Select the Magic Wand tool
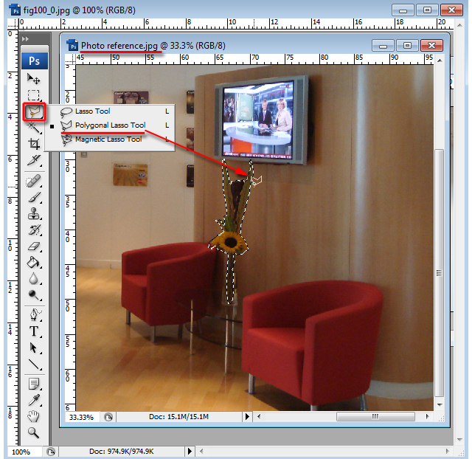 (x=34, y=128)
